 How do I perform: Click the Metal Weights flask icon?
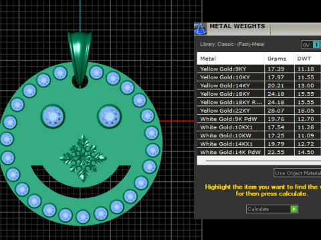coord(200,29)
